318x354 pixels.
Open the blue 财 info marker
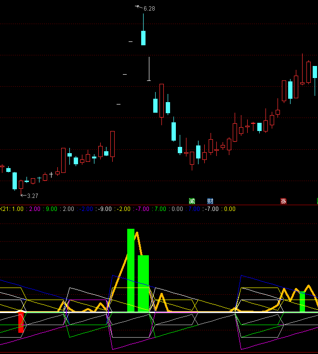(210, 201)
